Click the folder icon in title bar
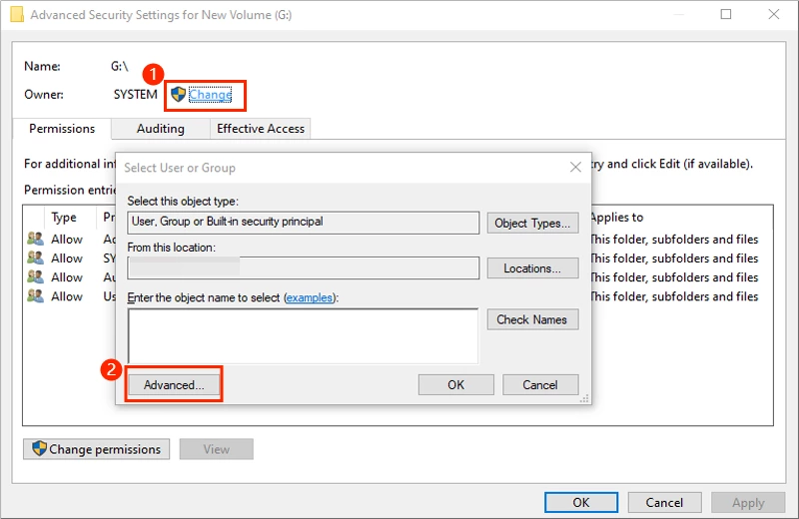The width and height of the screenshot is (799, 519). pyautogui.click(x=17, y=14)
